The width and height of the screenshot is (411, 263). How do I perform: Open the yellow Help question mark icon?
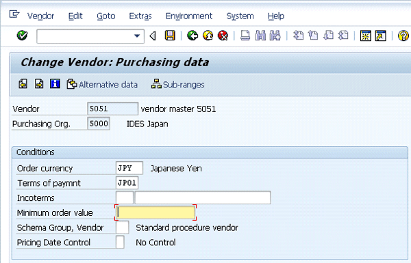tap(403, 36)
